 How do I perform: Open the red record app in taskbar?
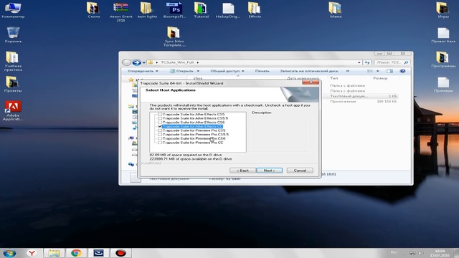click(x=120, y=253)
